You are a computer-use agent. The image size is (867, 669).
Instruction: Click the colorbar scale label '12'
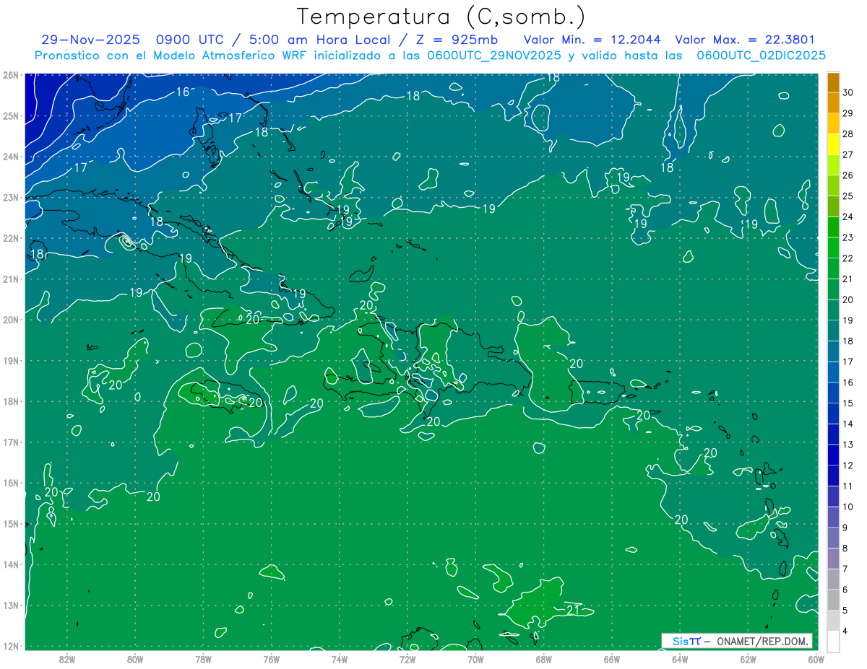(x=847, y=465)
